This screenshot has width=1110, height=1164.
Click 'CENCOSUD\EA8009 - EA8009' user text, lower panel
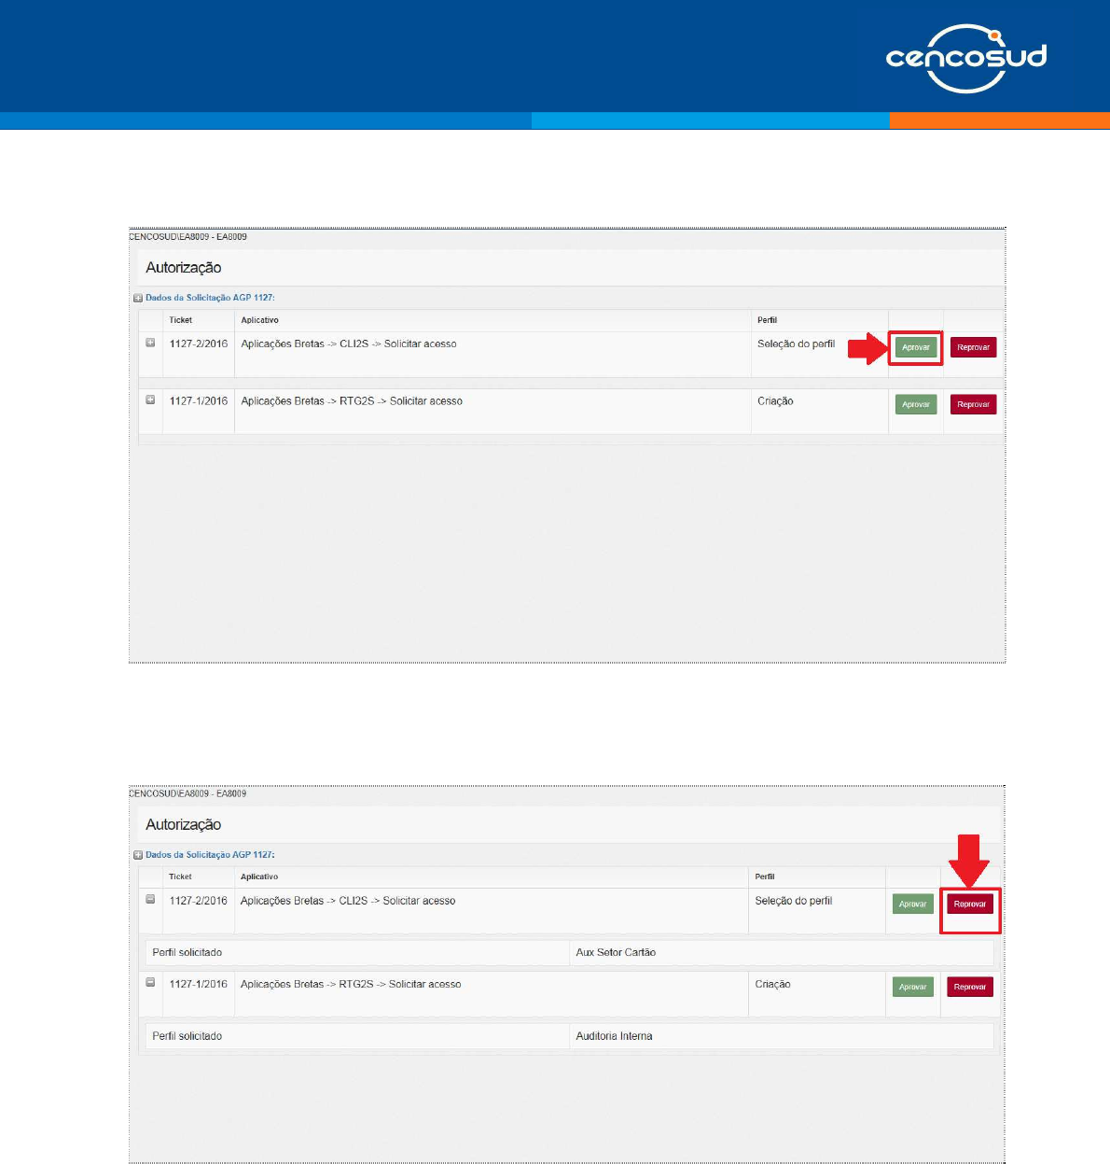click(187, 793)
